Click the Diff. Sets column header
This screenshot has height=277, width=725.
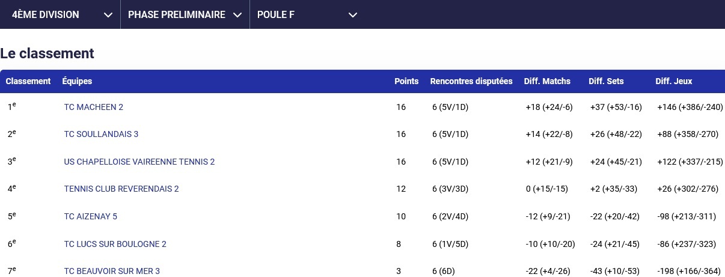point(606,82)
